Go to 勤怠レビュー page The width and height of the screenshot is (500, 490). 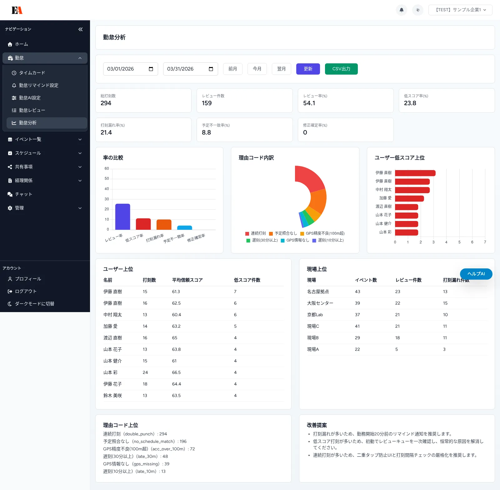point(32,110)
